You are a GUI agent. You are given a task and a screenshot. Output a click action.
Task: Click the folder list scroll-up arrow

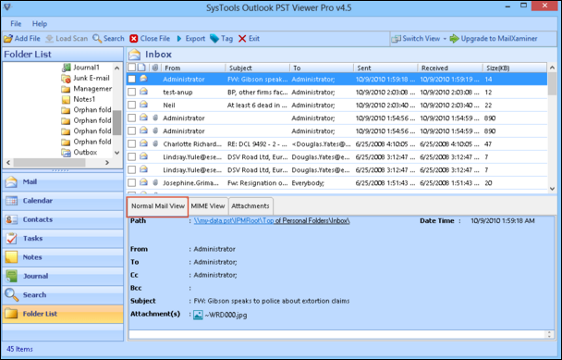click(x=116, y=68)
